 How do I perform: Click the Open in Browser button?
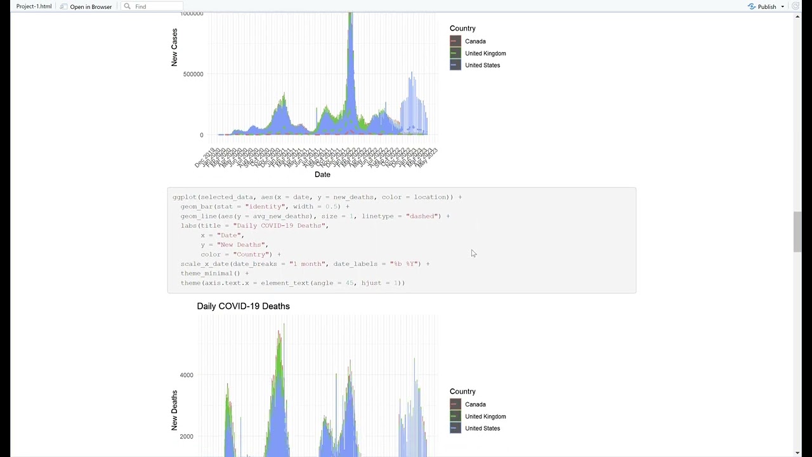(x=86, y=6)
